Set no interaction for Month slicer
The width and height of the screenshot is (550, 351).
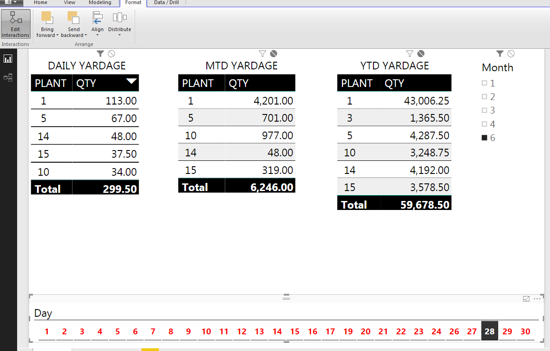point(511,54)
